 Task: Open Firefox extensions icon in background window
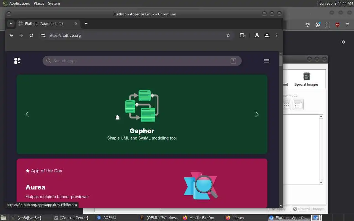click(327, 25)
